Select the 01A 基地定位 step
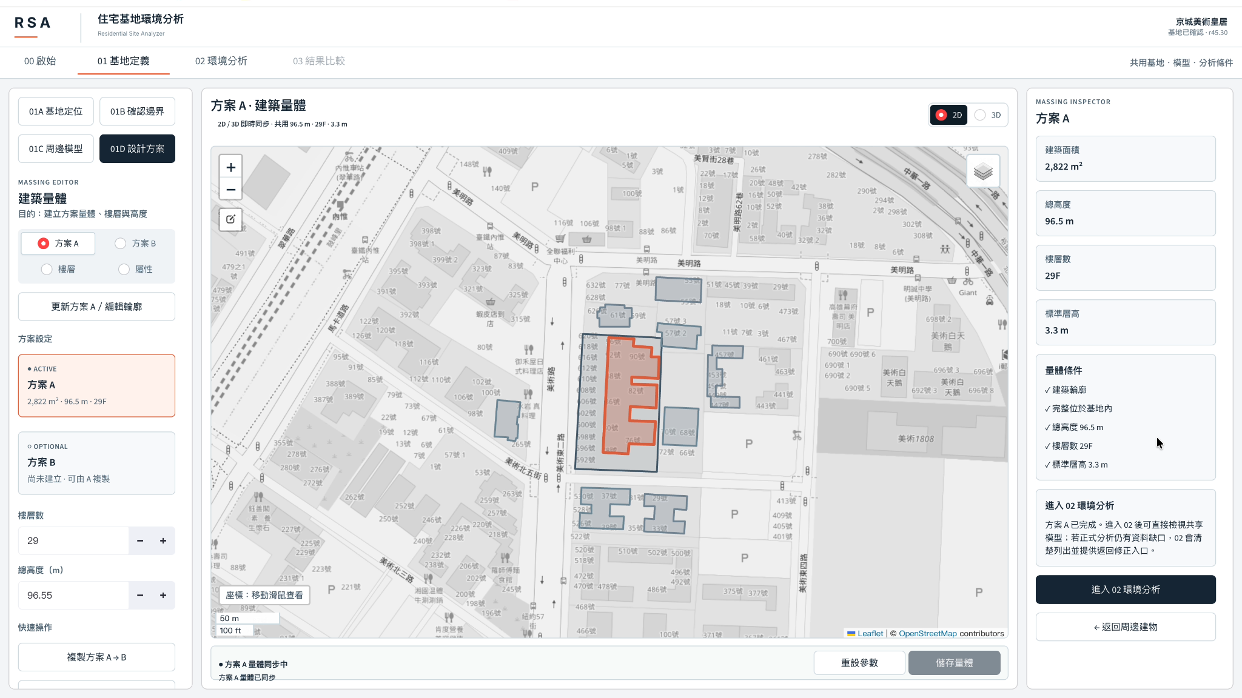Image resolution: width=1242 pixels, height=698 pixels. 56,111
